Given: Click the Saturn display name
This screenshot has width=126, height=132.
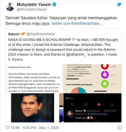Looking at the screenshot, I should [x=14, y=34].
